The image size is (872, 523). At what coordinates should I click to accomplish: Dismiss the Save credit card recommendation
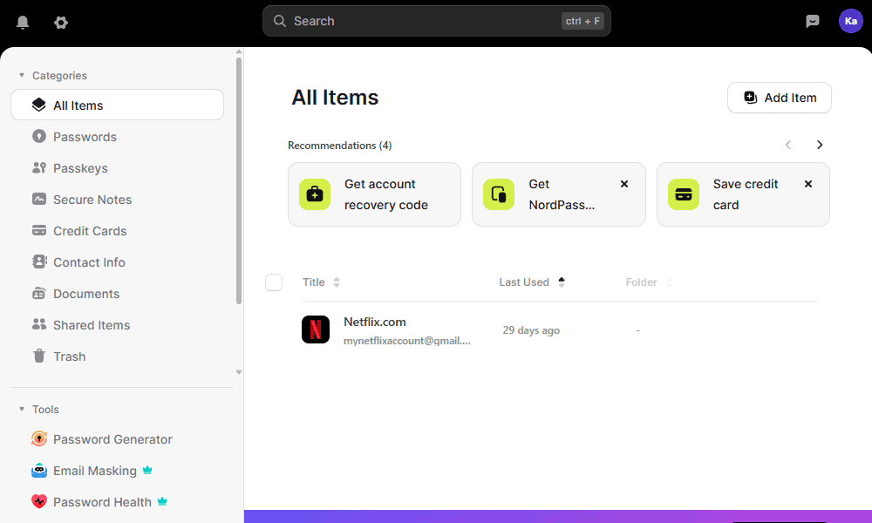point(808,184)
